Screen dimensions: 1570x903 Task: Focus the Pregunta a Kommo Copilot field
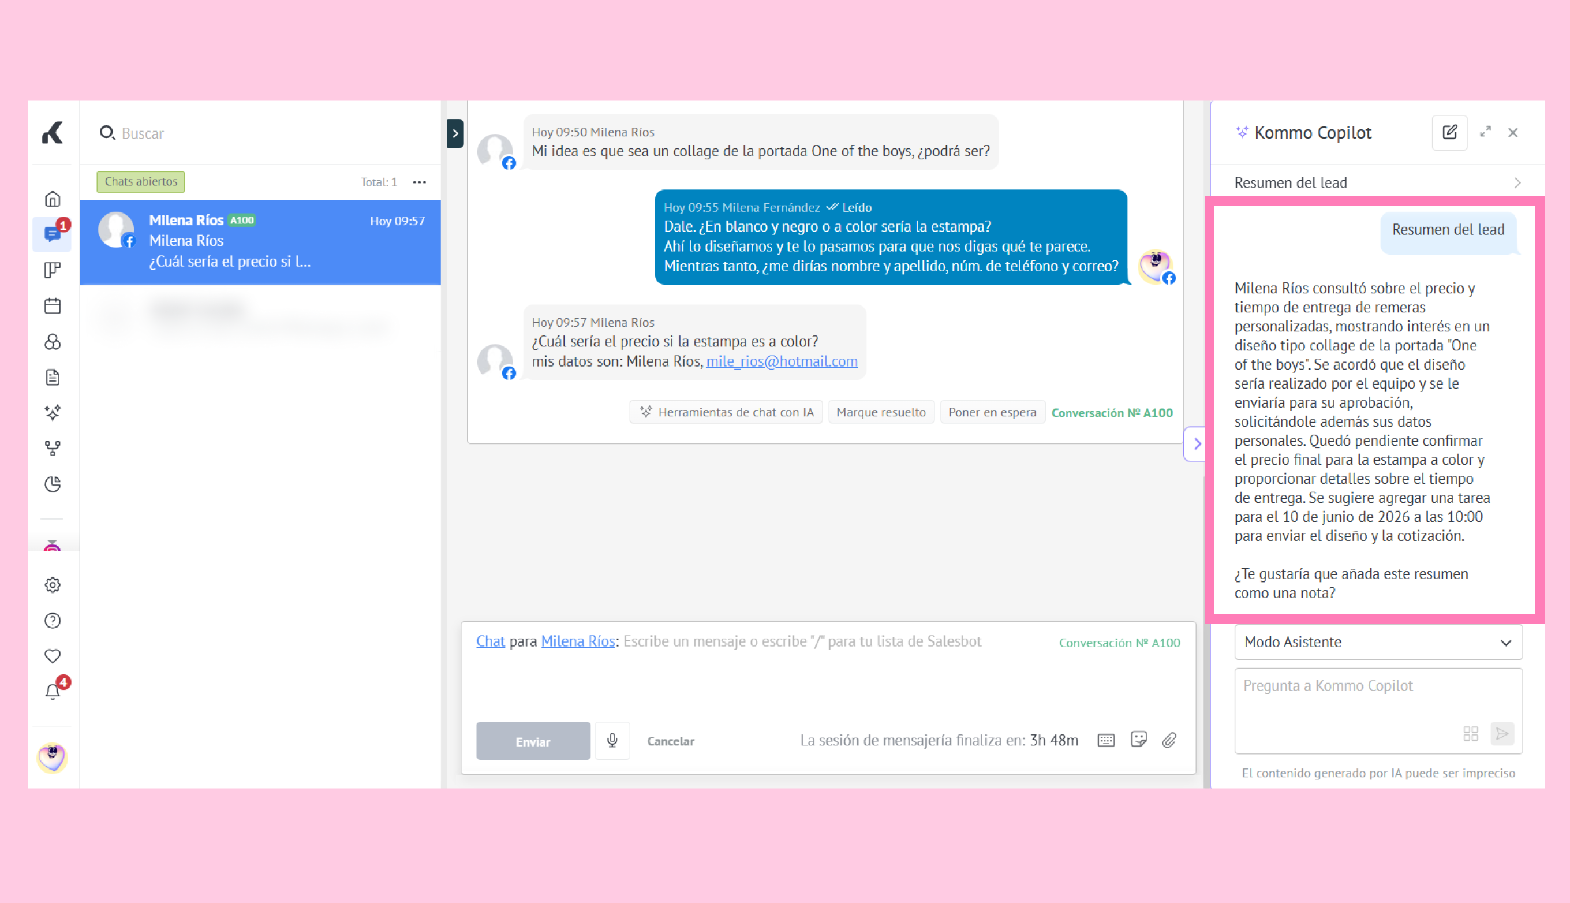[1378, 710]
